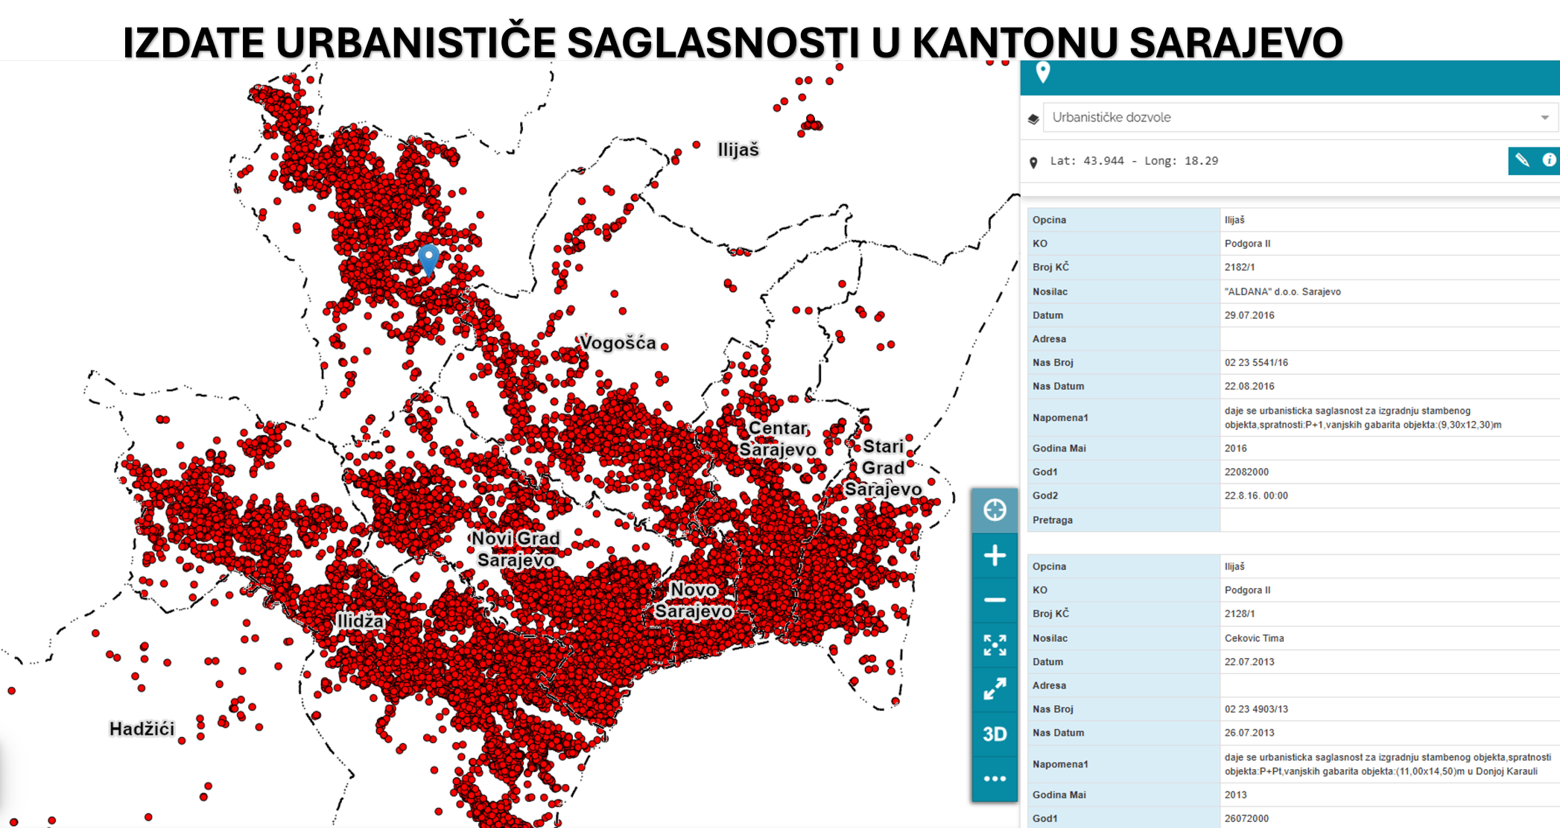Click the Novi Grad Sarajevo map label
Viewport: 1560px width, 828px height.
tap(516, 549)
